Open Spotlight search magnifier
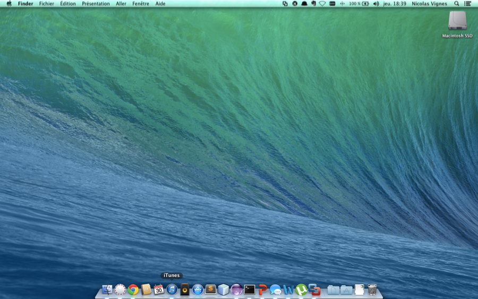This screenshot has height=299, width=478. click(x=456, y=4)
